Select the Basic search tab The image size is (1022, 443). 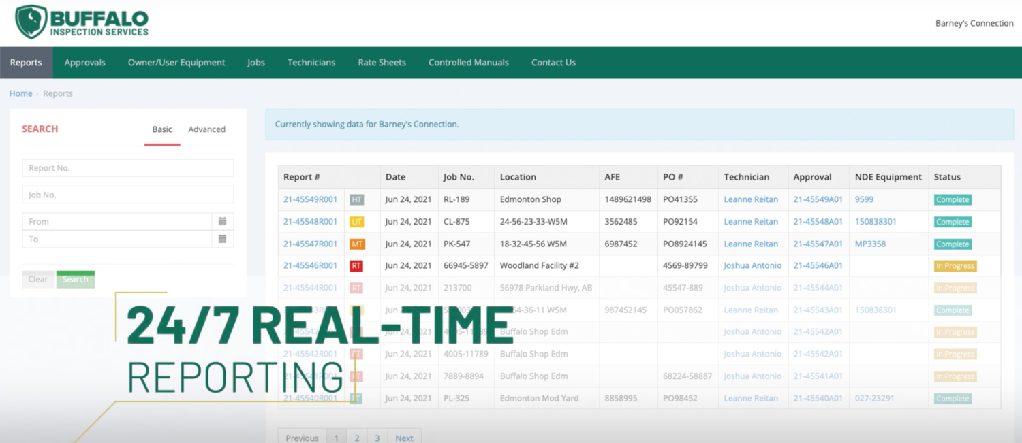(x=162, y=129)
